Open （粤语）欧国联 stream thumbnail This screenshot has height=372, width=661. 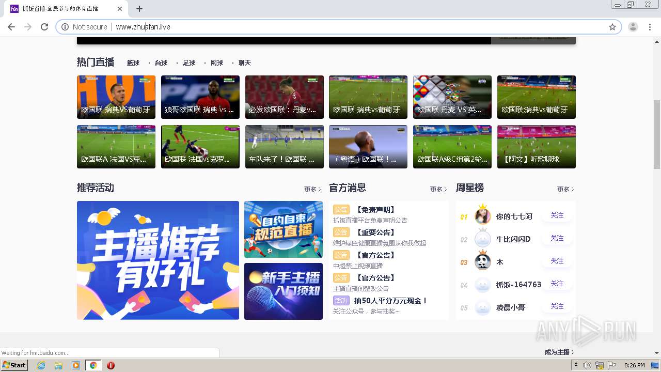click(x=368, y=147)
